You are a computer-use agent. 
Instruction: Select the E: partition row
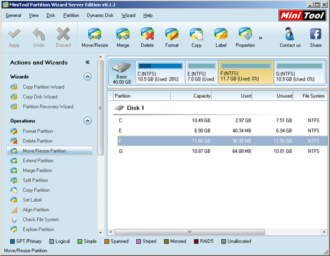[217, 131]
